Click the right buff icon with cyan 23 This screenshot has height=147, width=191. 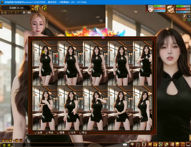tap(189, 17)
